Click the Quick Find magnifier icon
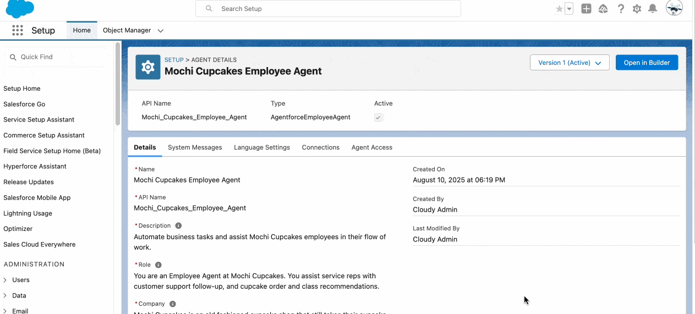Viewport: 695px width, 314px height. click(13, 57)
